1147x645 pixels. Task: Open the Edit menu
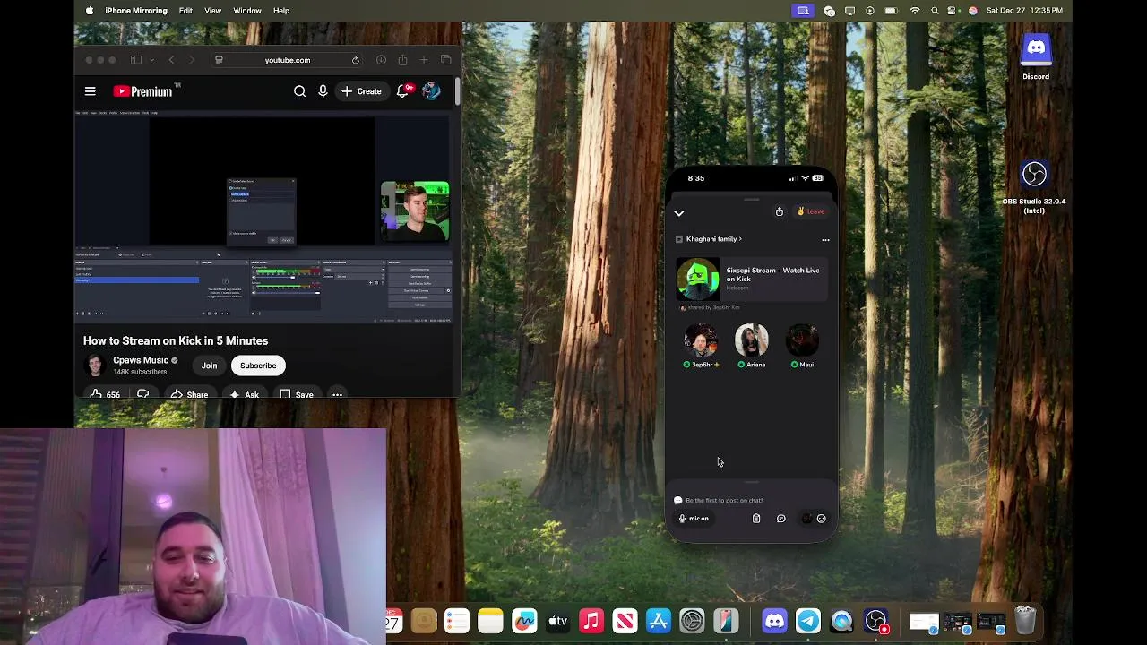pyautogui.click(x=185, y=11)
